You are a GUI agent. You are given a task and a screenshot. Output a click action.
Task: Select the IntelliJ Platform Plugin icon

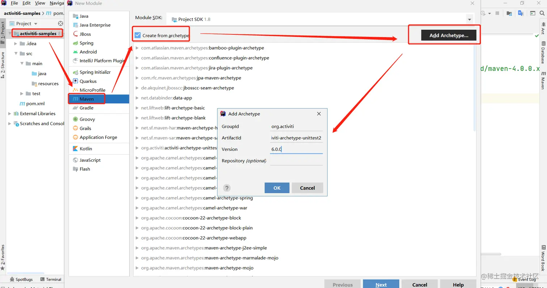tap(75, 61)
